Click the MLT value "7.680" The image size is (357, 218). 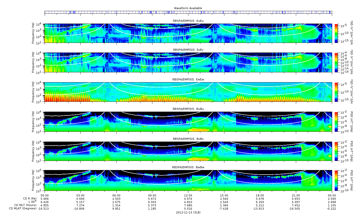188,205
